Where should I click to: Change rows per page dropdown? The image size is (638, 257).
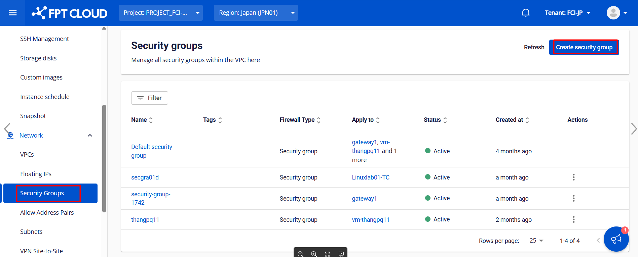[x=536, y=241]
